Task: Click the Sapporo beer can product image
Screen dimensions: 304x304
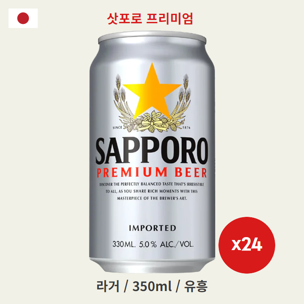Action: pos(152,152)
